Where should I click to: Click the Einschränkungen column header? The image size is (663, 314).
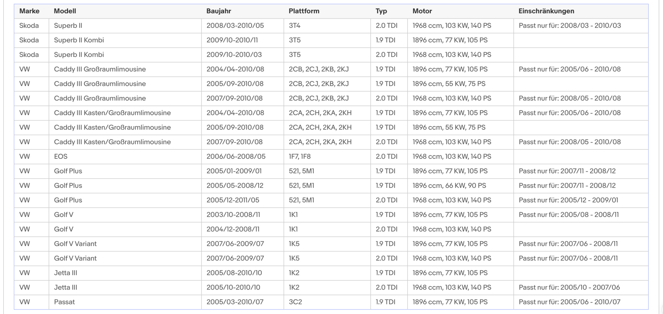pyautogui.click(x=546, y=11)
